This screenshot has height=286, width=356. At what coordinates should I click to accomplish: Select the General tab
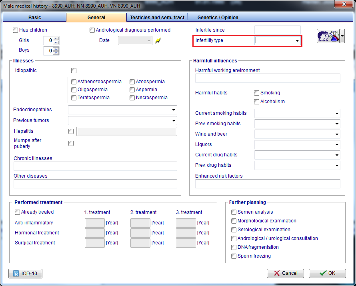pyautogui.click(x=96, y=18)
